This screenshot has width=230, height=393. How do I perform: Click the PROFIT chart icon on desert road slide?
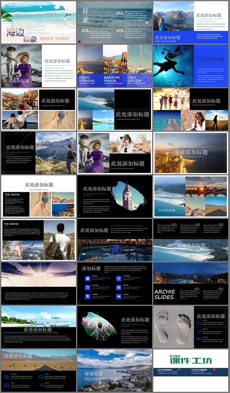pyautogui.click(x=40, y=385)
